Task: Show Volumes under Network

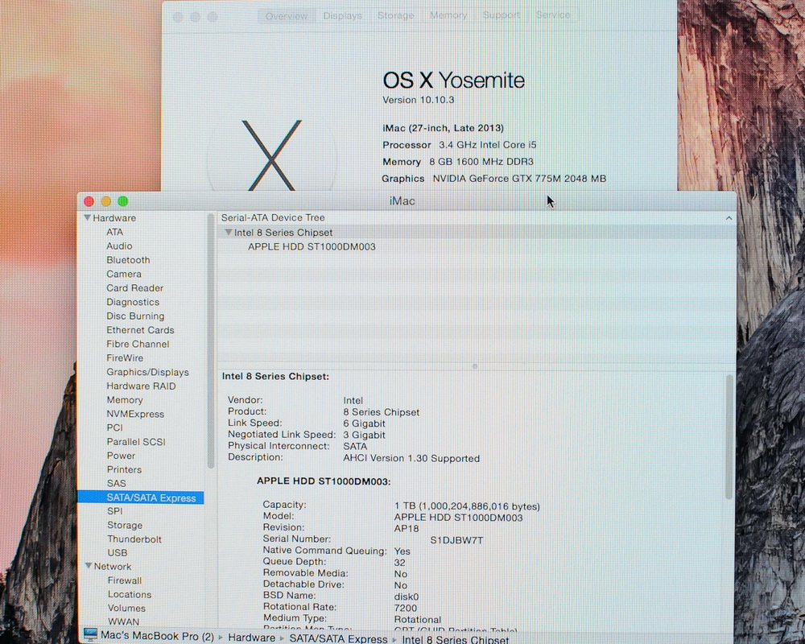Action: (x=126, y=608)
